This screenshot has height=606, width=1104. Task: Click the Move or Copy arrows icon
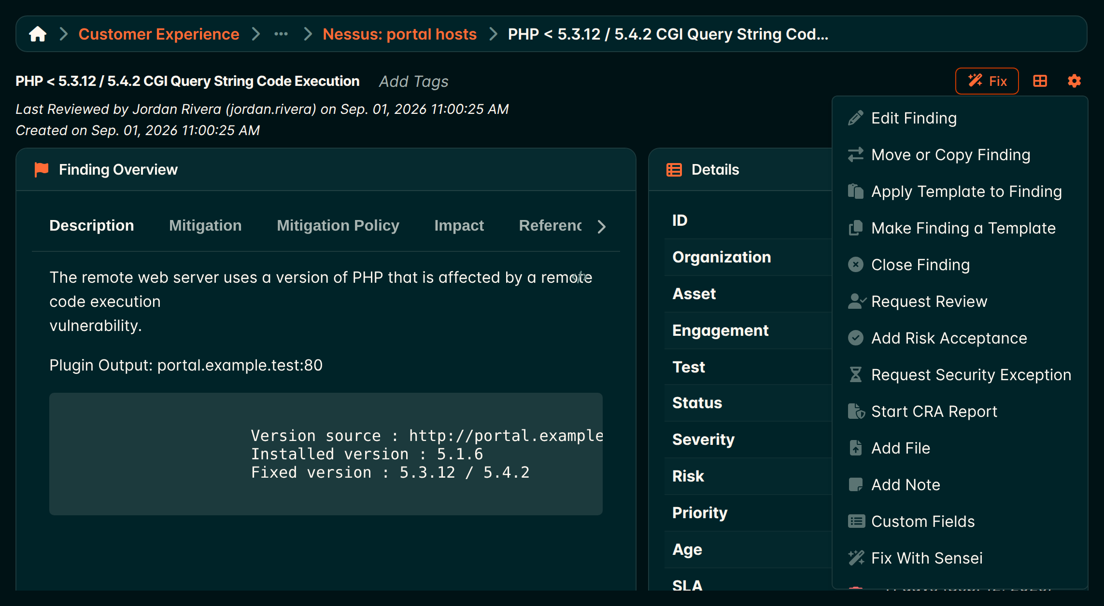click(856, 155)
